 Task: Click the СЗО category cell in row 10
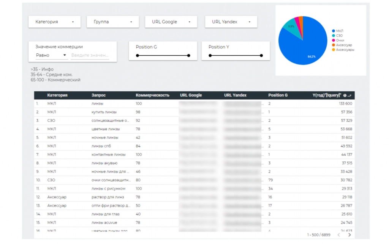pos(51,180)
